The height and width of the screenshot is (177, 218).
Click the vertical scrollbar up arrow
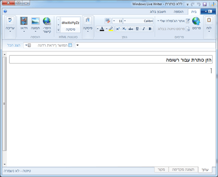tap(5, 54)
